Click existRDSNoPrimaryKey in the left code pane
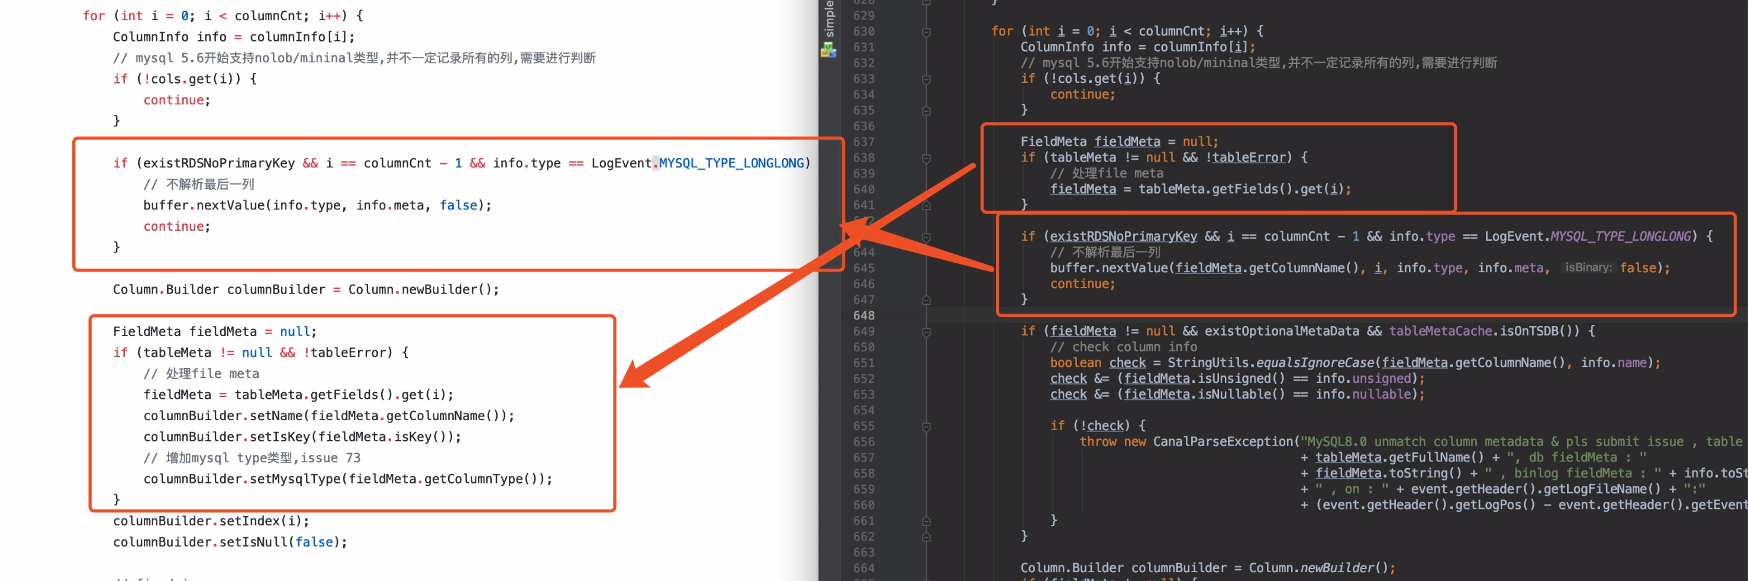The width and height of the screenshot is (1748, 581). [x=218, y=163]
